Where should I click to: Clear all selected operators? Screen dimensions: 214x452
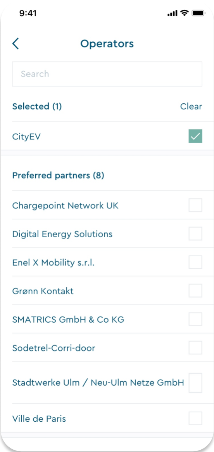click(191, 106)
